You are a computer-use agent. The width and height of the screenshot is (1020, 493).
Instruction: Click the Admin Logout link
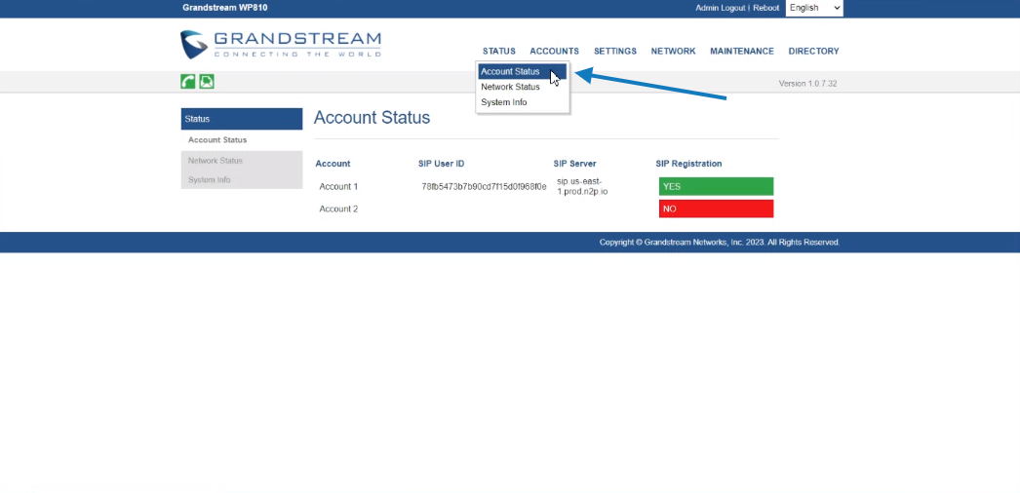coord(720,8)
